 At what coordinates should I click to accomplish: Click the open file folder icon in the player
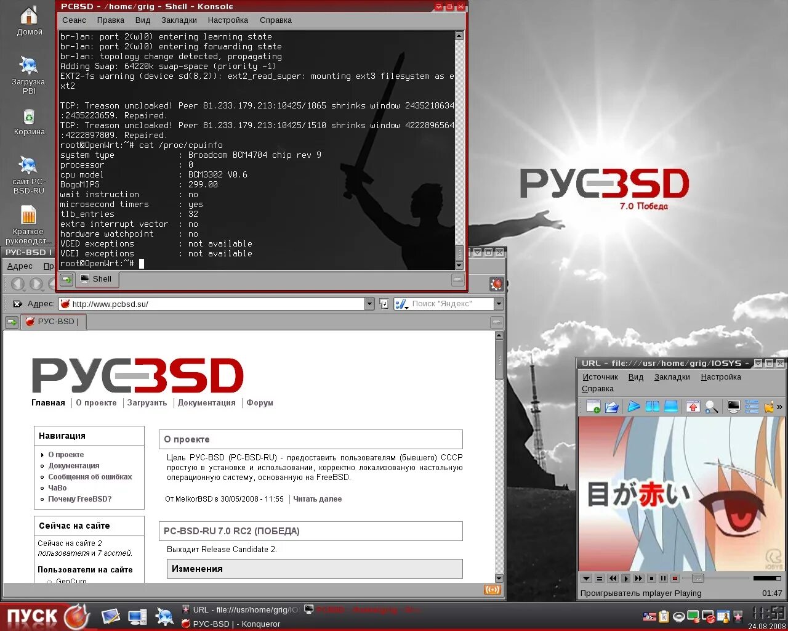[612, 407]
